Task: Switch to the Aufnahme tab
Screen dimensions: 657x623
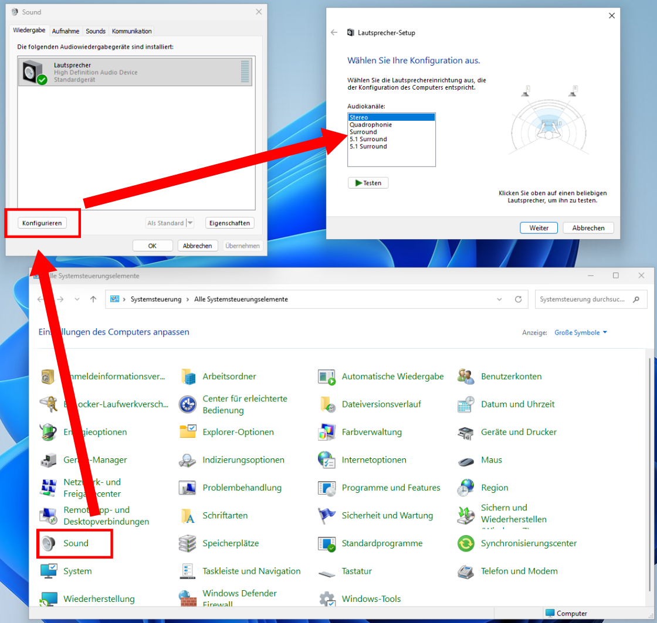Action: pos(65,31)
